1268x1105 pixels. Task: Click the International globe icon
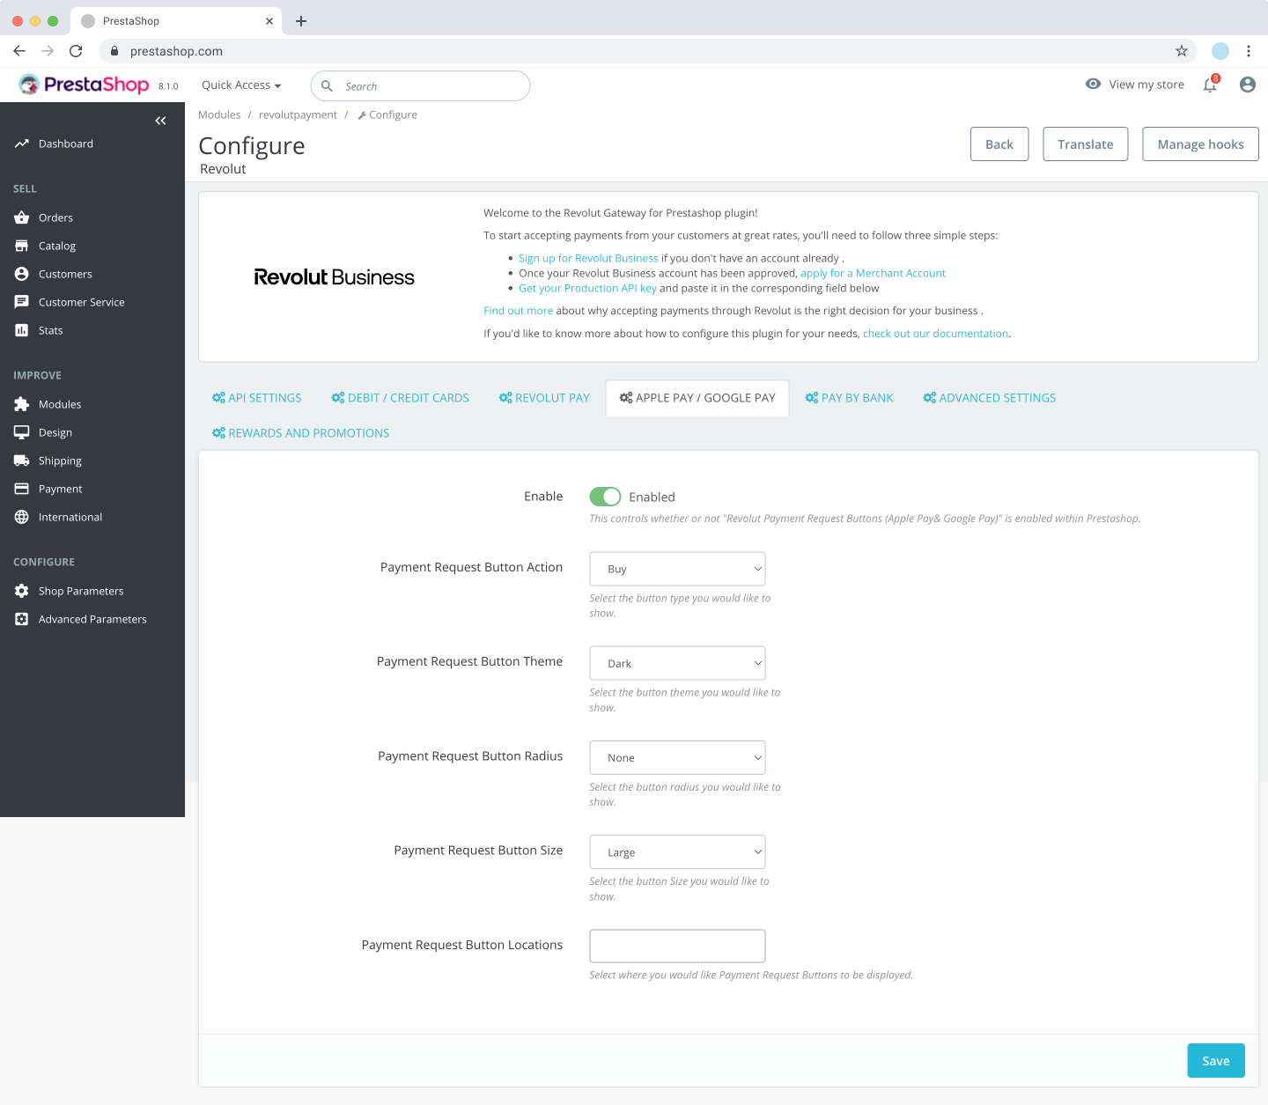[x=22, y=517]
